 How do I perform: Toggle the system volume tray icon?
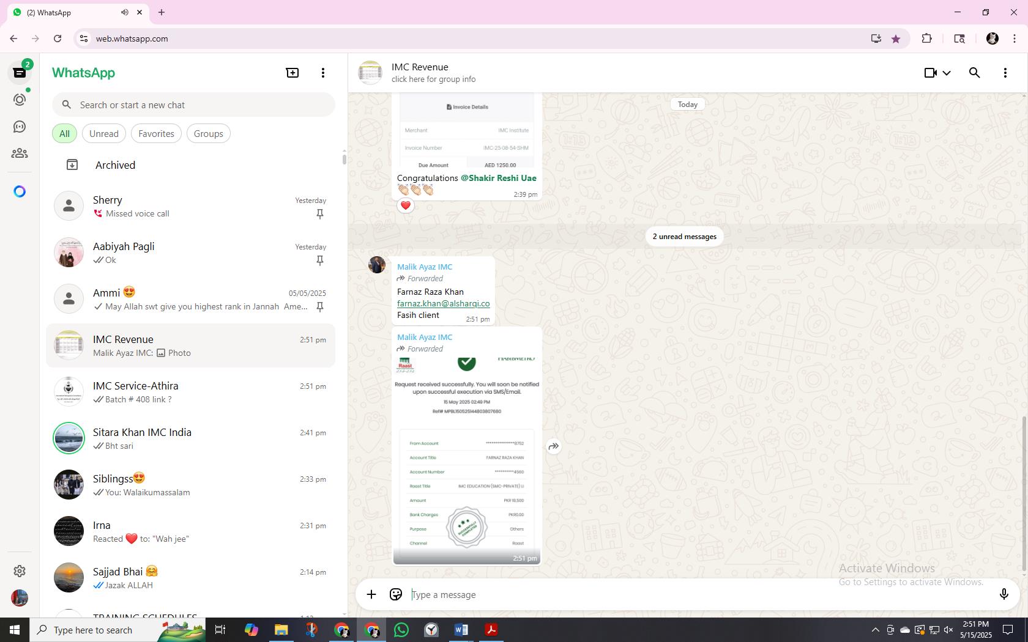[x=949, y=630]
